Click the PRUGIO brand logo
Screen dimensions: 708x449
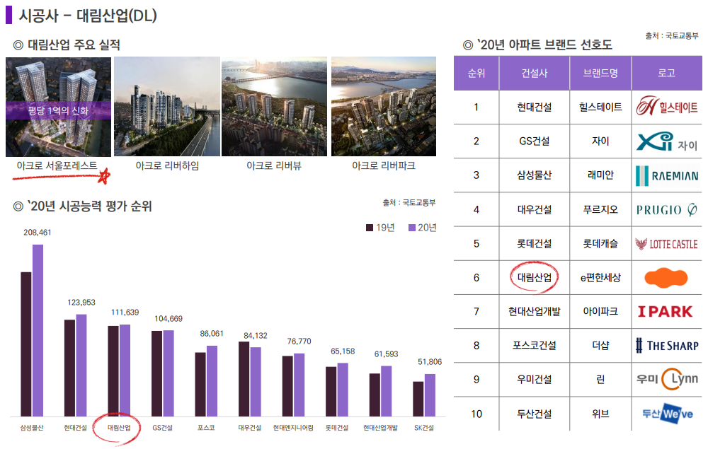pyautogui.click(x=666, y=209)
